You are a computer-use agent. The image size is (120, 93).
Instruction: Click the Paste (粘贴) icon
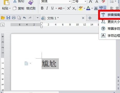pos(6,2)
